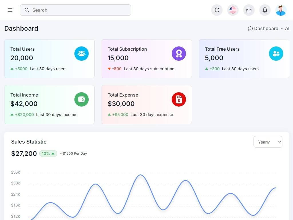The width and height of the screenshot is (293, 220).
Task: Click the AI breadcrumb item
Action: coord(287,28)
